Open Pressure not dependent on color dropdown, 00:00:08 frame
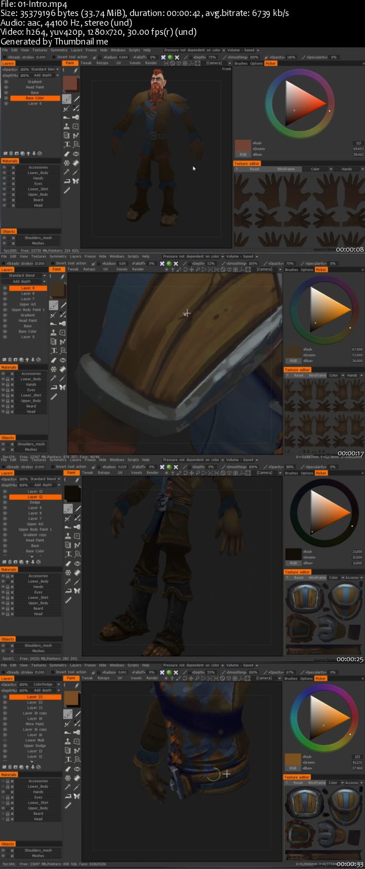The width and height of the screenshot is (365, 869). pos(194,50)
